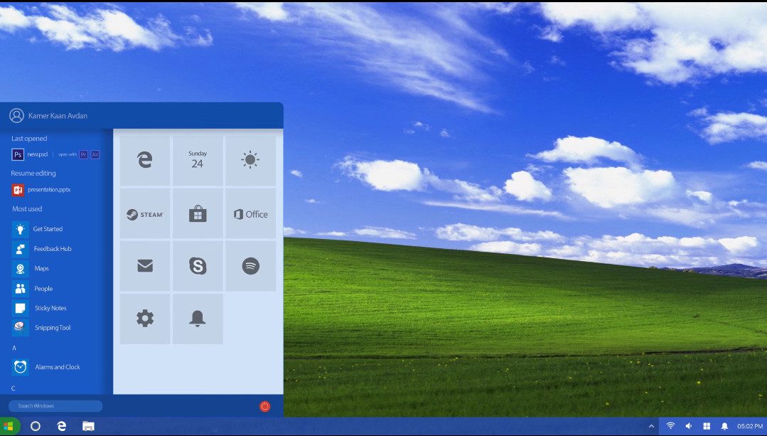Open the Office tile
The image size is (767, 436).
[250, 213]
